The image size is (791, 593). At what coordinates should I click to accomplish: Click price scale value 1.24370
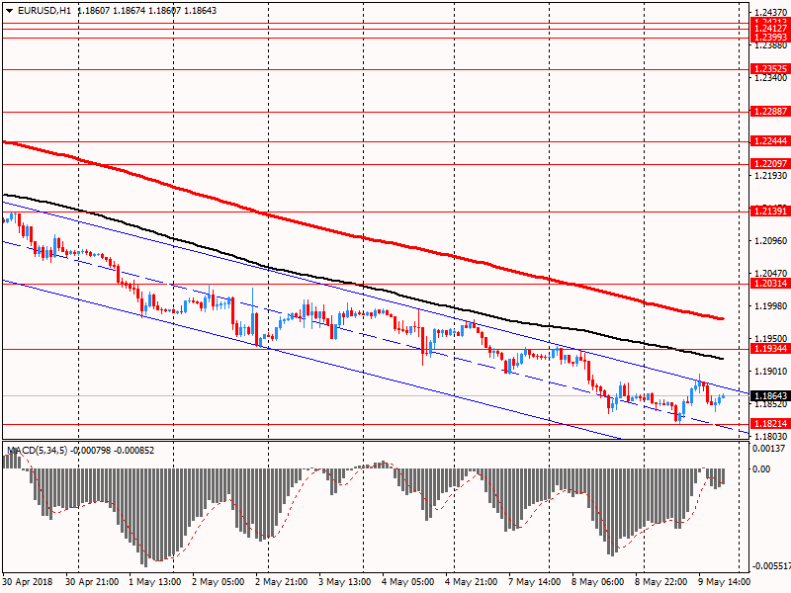click(771, 13)
